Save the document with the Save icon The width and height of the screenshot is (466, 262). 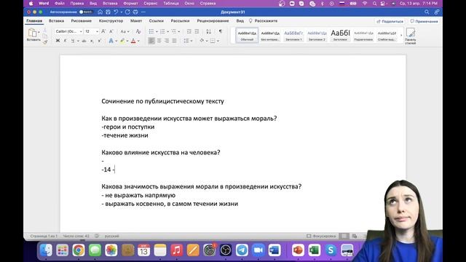coord(108,12)
